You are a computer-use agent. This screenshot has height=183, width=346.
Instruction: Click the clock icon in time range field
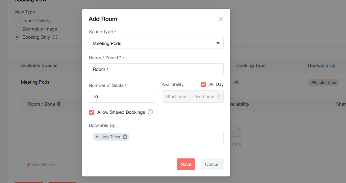coord(219,97)
